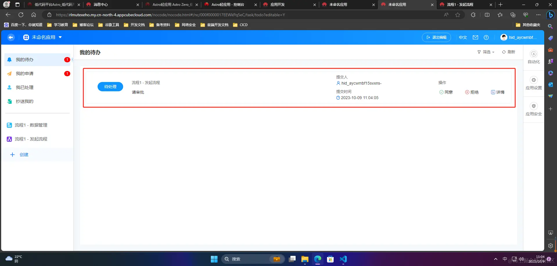Click the 退出编辑 button
The width and height of the screenshot is (557, 266).
pos(436,37)
